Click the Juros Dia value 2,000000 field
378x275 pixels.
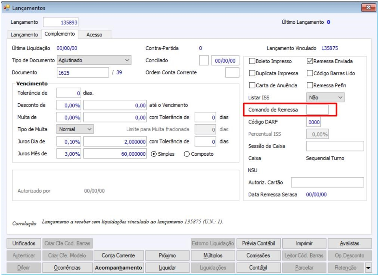(115, 142)
